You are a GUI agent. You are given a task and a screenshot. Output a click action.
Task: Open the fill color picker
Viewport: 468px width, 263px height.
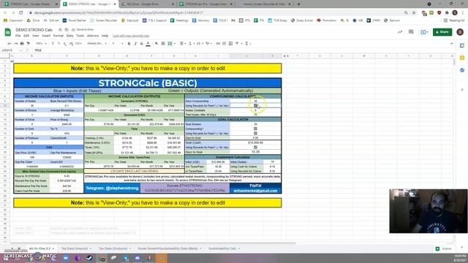tap(156, 44)
